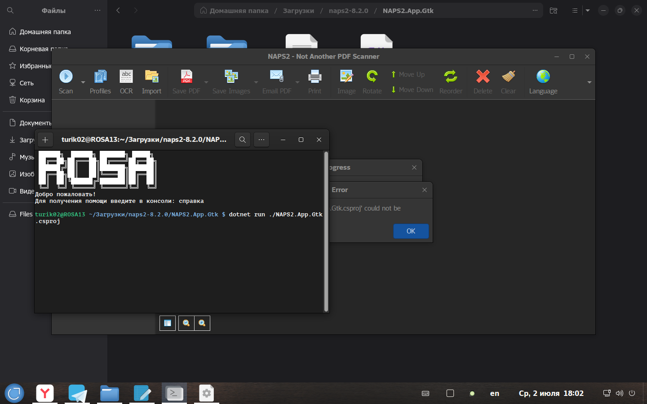
Task: Click the terminal vertical scrollbar
Action: 326,231
